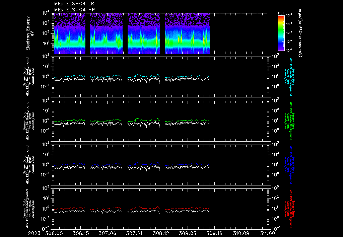Click the green trace spike above 307:21
The width and height of the screenshot is (343, 237).
(136, 118)
